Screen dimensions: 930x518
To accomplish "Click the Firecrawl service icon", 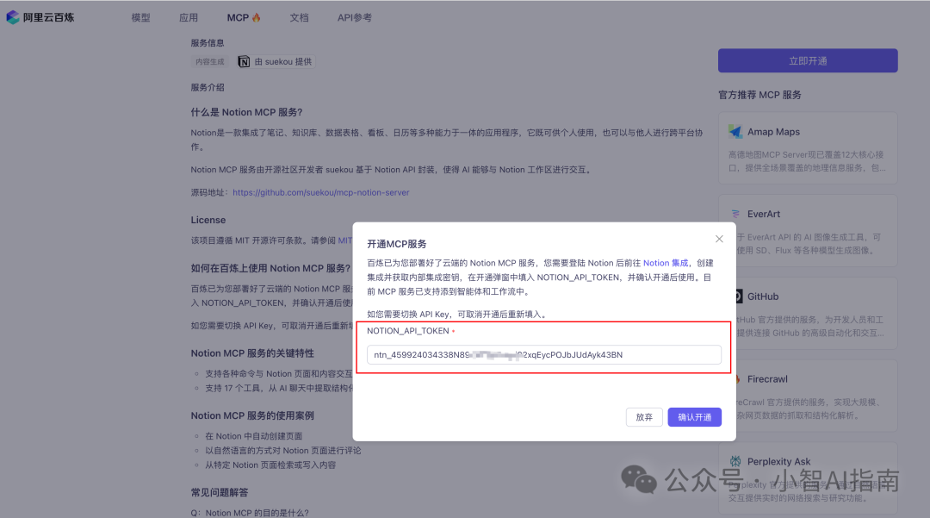I will (x=736, y=378).
